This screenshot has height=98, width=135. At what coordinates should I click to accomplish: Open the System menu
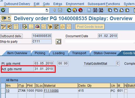(x=129, y=4)
